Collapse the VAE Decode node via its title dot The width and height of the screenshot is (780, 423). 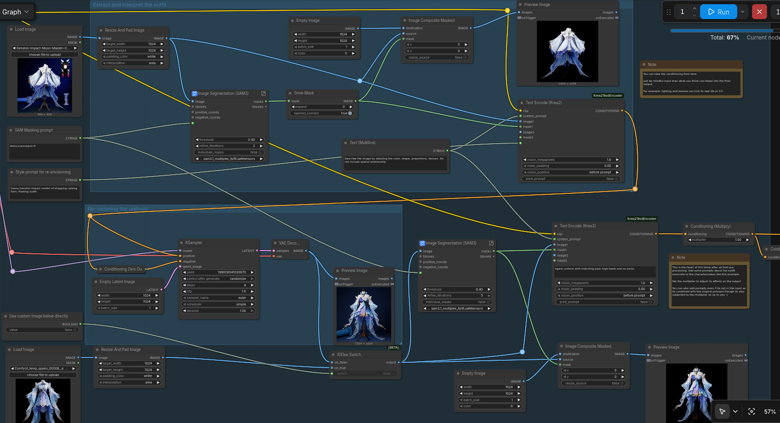pos(274,243)
